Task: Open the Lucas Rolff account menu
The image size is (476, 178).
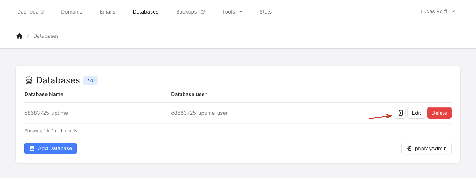Action: pos(438,11)
